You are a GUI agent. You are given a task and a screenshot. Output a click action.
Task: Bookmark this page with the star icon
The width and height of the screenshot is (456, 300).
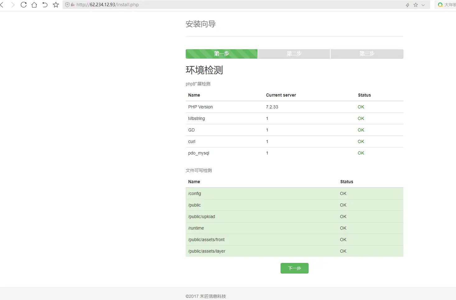pyautogui.click(x=56, y=5)
